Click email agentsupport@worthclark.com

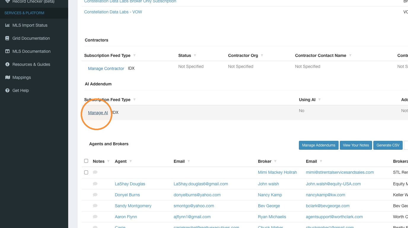[334, 217]
